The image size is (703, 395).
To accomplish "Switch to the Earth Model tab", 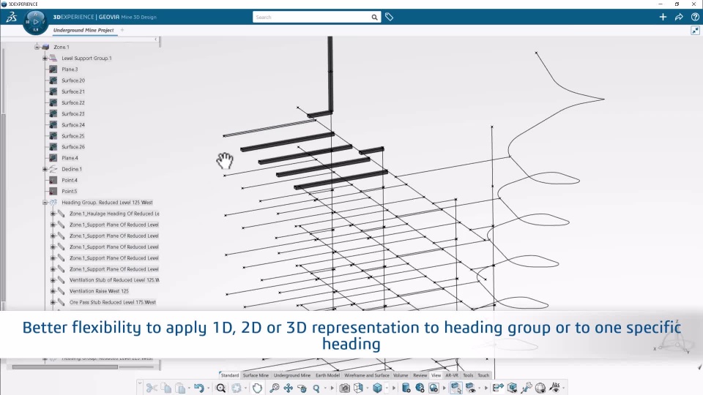I will (327, 375).
